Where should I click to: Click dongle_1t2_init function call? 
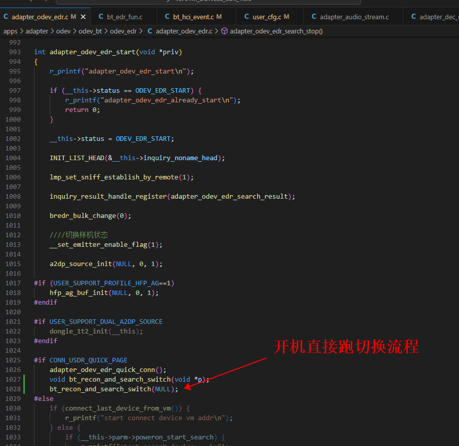(79, 331)
